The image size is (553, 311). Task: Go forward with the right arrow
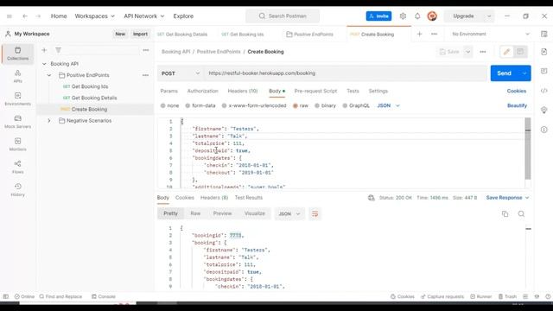tap(38, 16)
